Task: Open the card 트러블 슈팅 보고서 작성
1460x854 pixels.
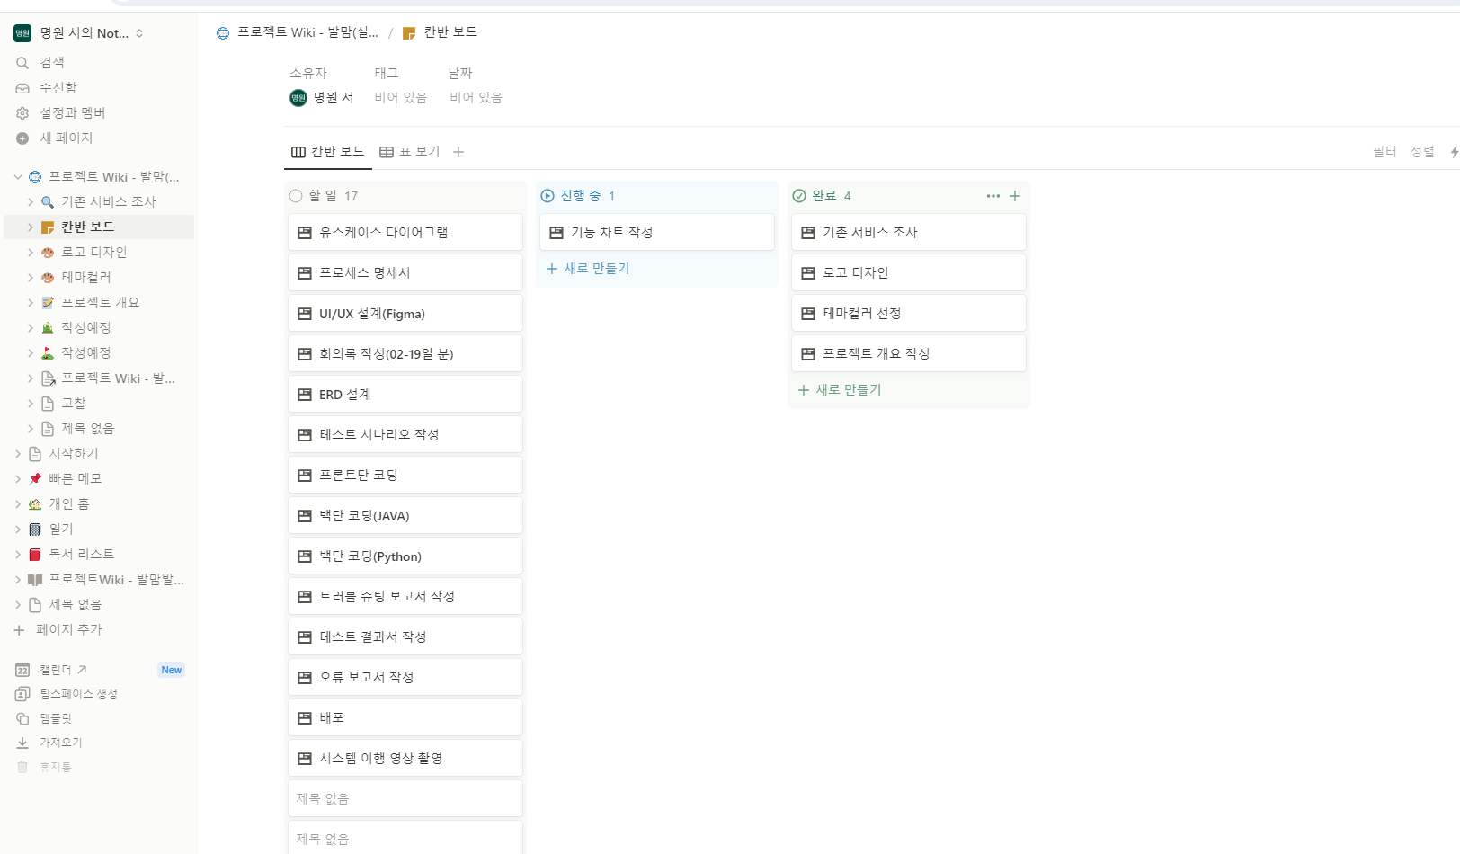Action: [405, 597]
